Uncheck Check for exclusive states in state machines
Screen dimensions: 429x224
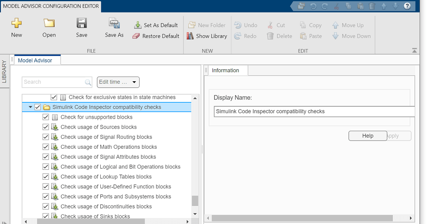(53, 97)
